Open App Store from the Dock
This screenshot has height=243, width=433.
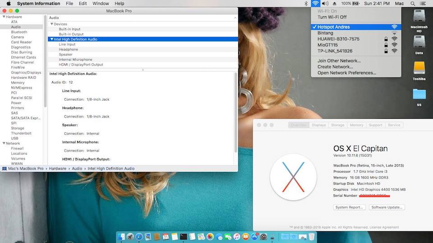click(x=254, y=237)
